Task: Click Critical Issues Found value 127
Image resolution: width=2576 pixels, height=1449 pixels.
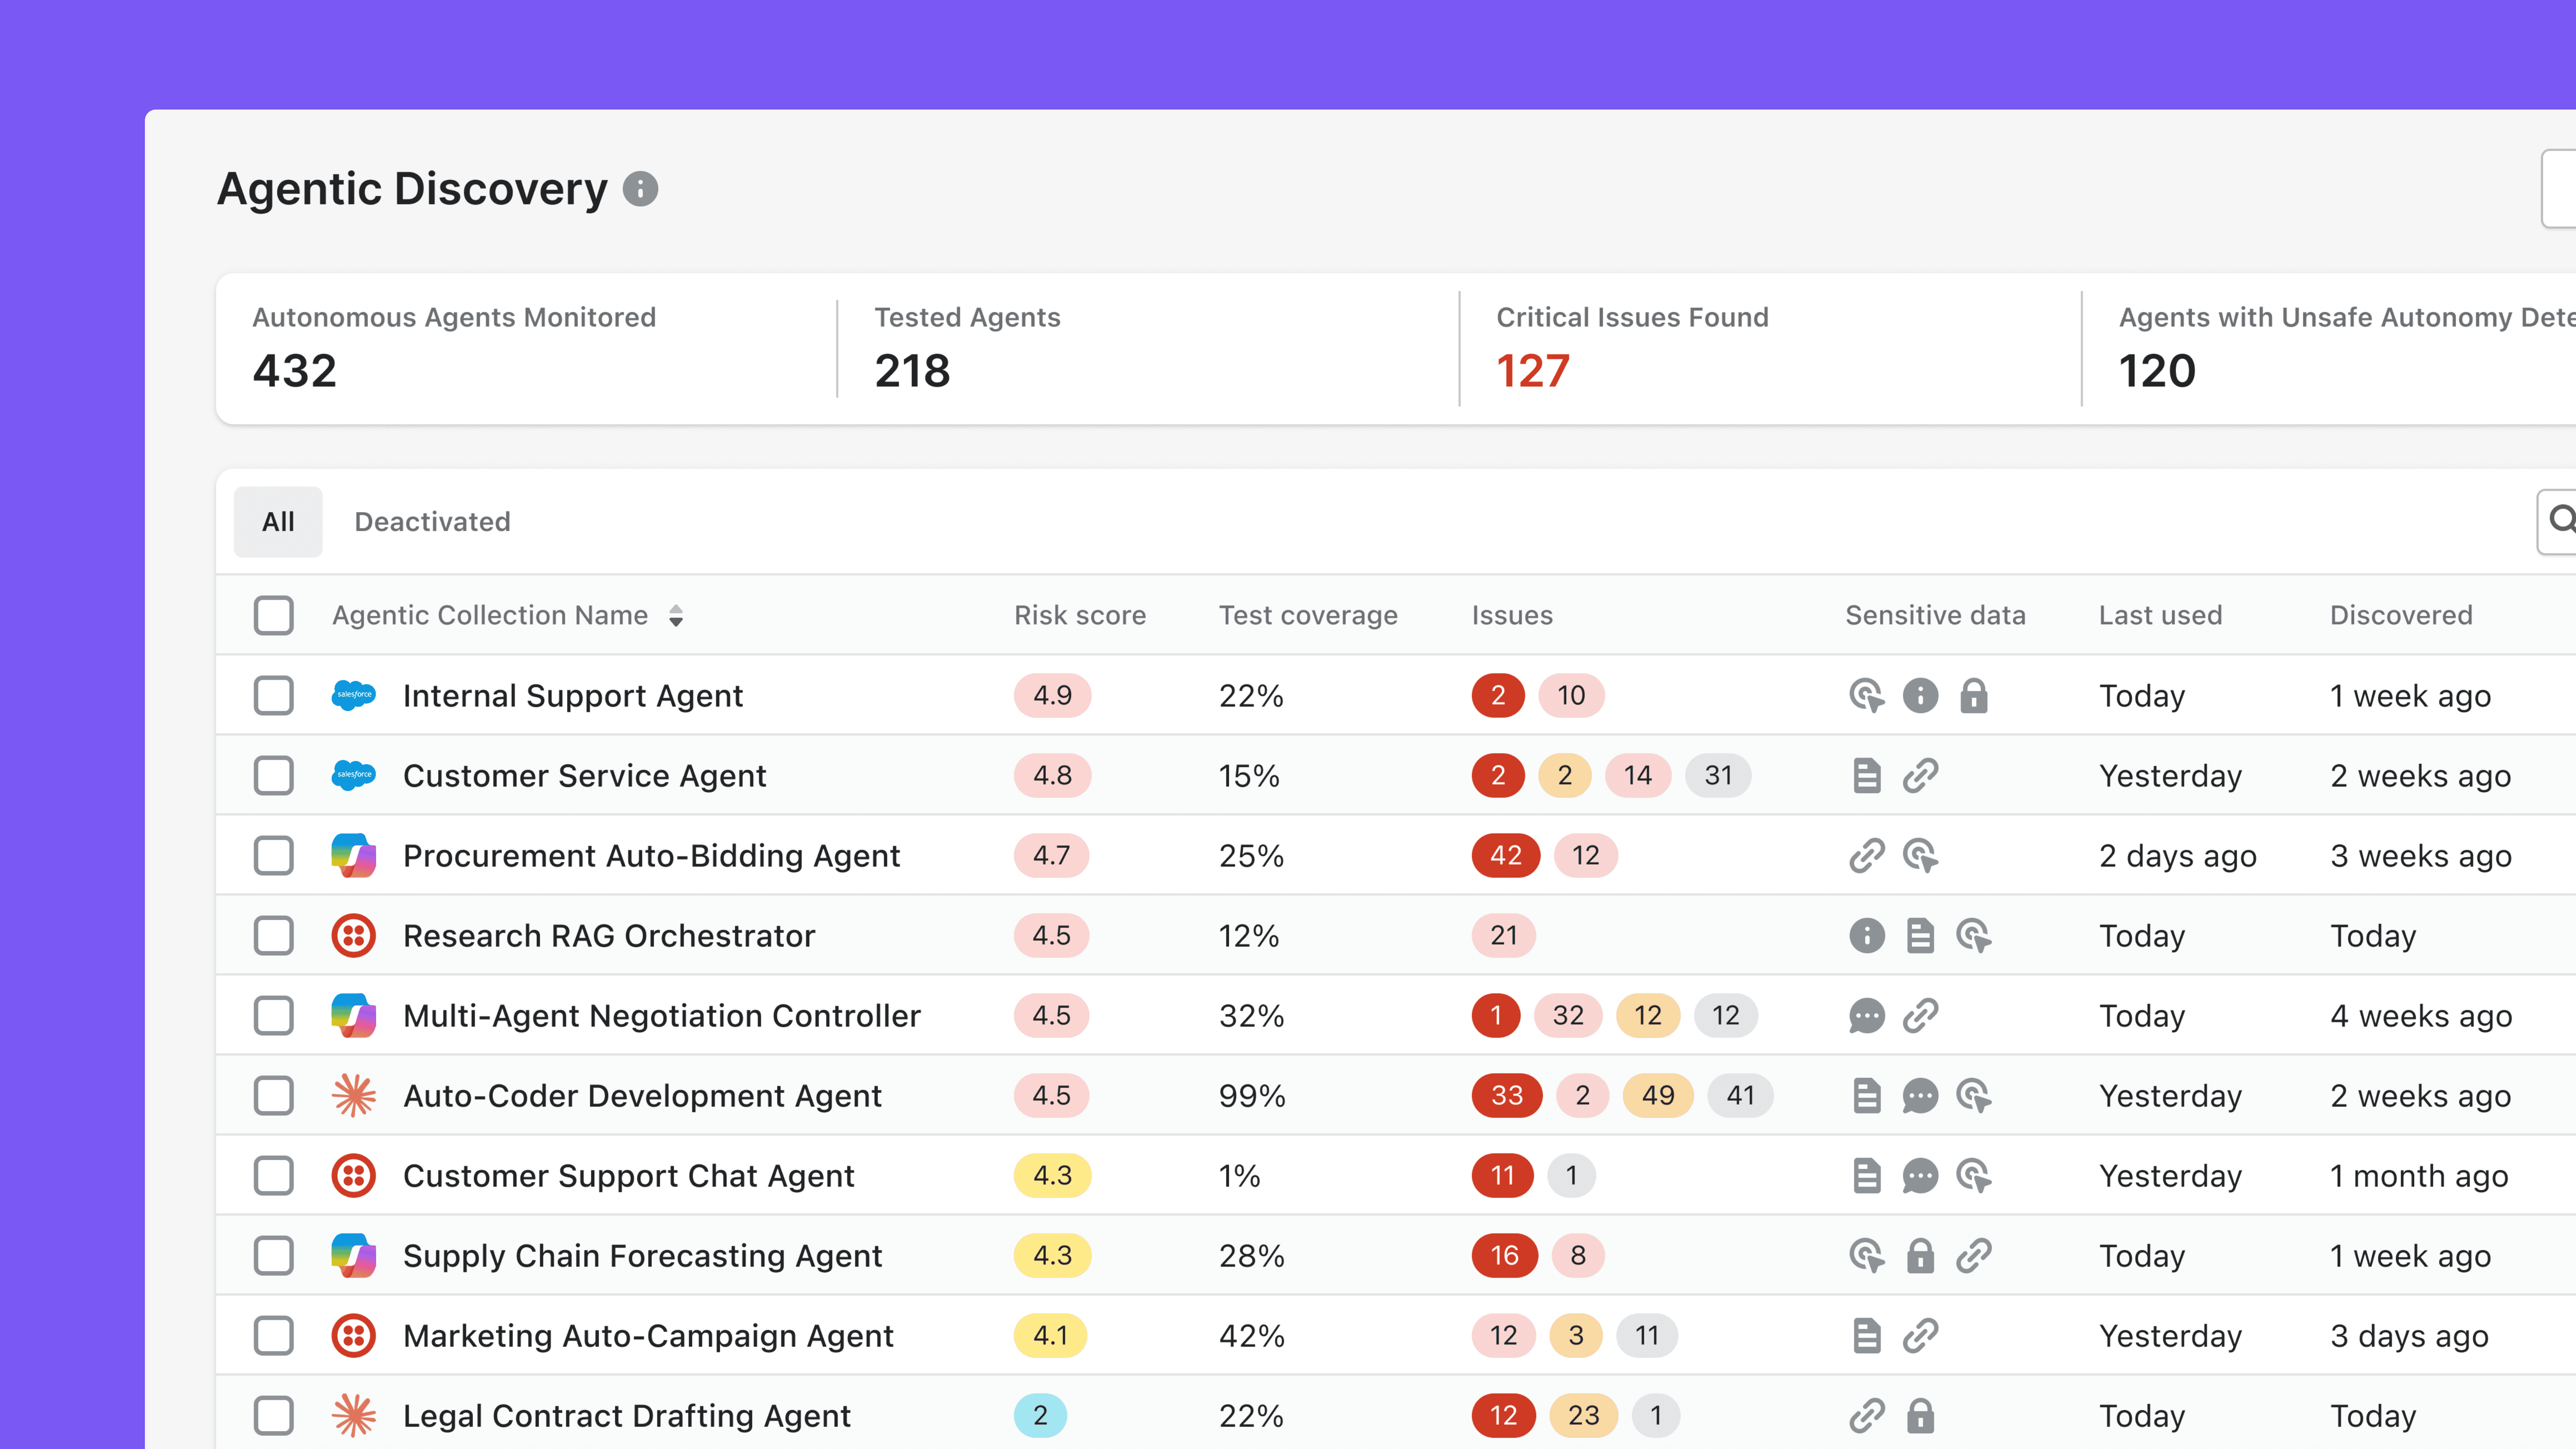Action: (1532, 371)
